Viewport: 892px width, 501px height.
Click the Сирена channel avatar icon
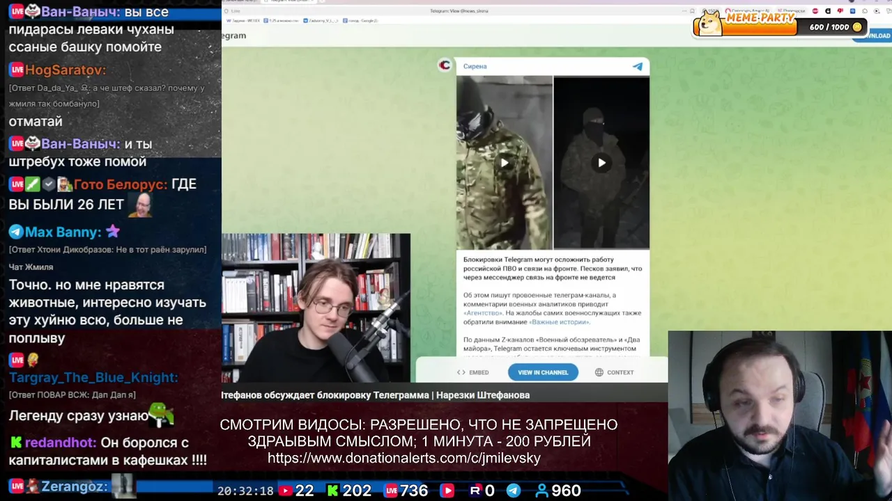tap(445, 65)
